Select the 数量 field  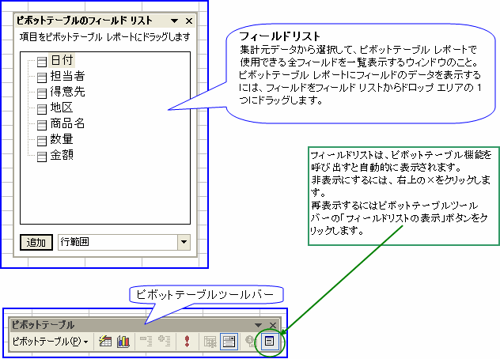point(62,139)
